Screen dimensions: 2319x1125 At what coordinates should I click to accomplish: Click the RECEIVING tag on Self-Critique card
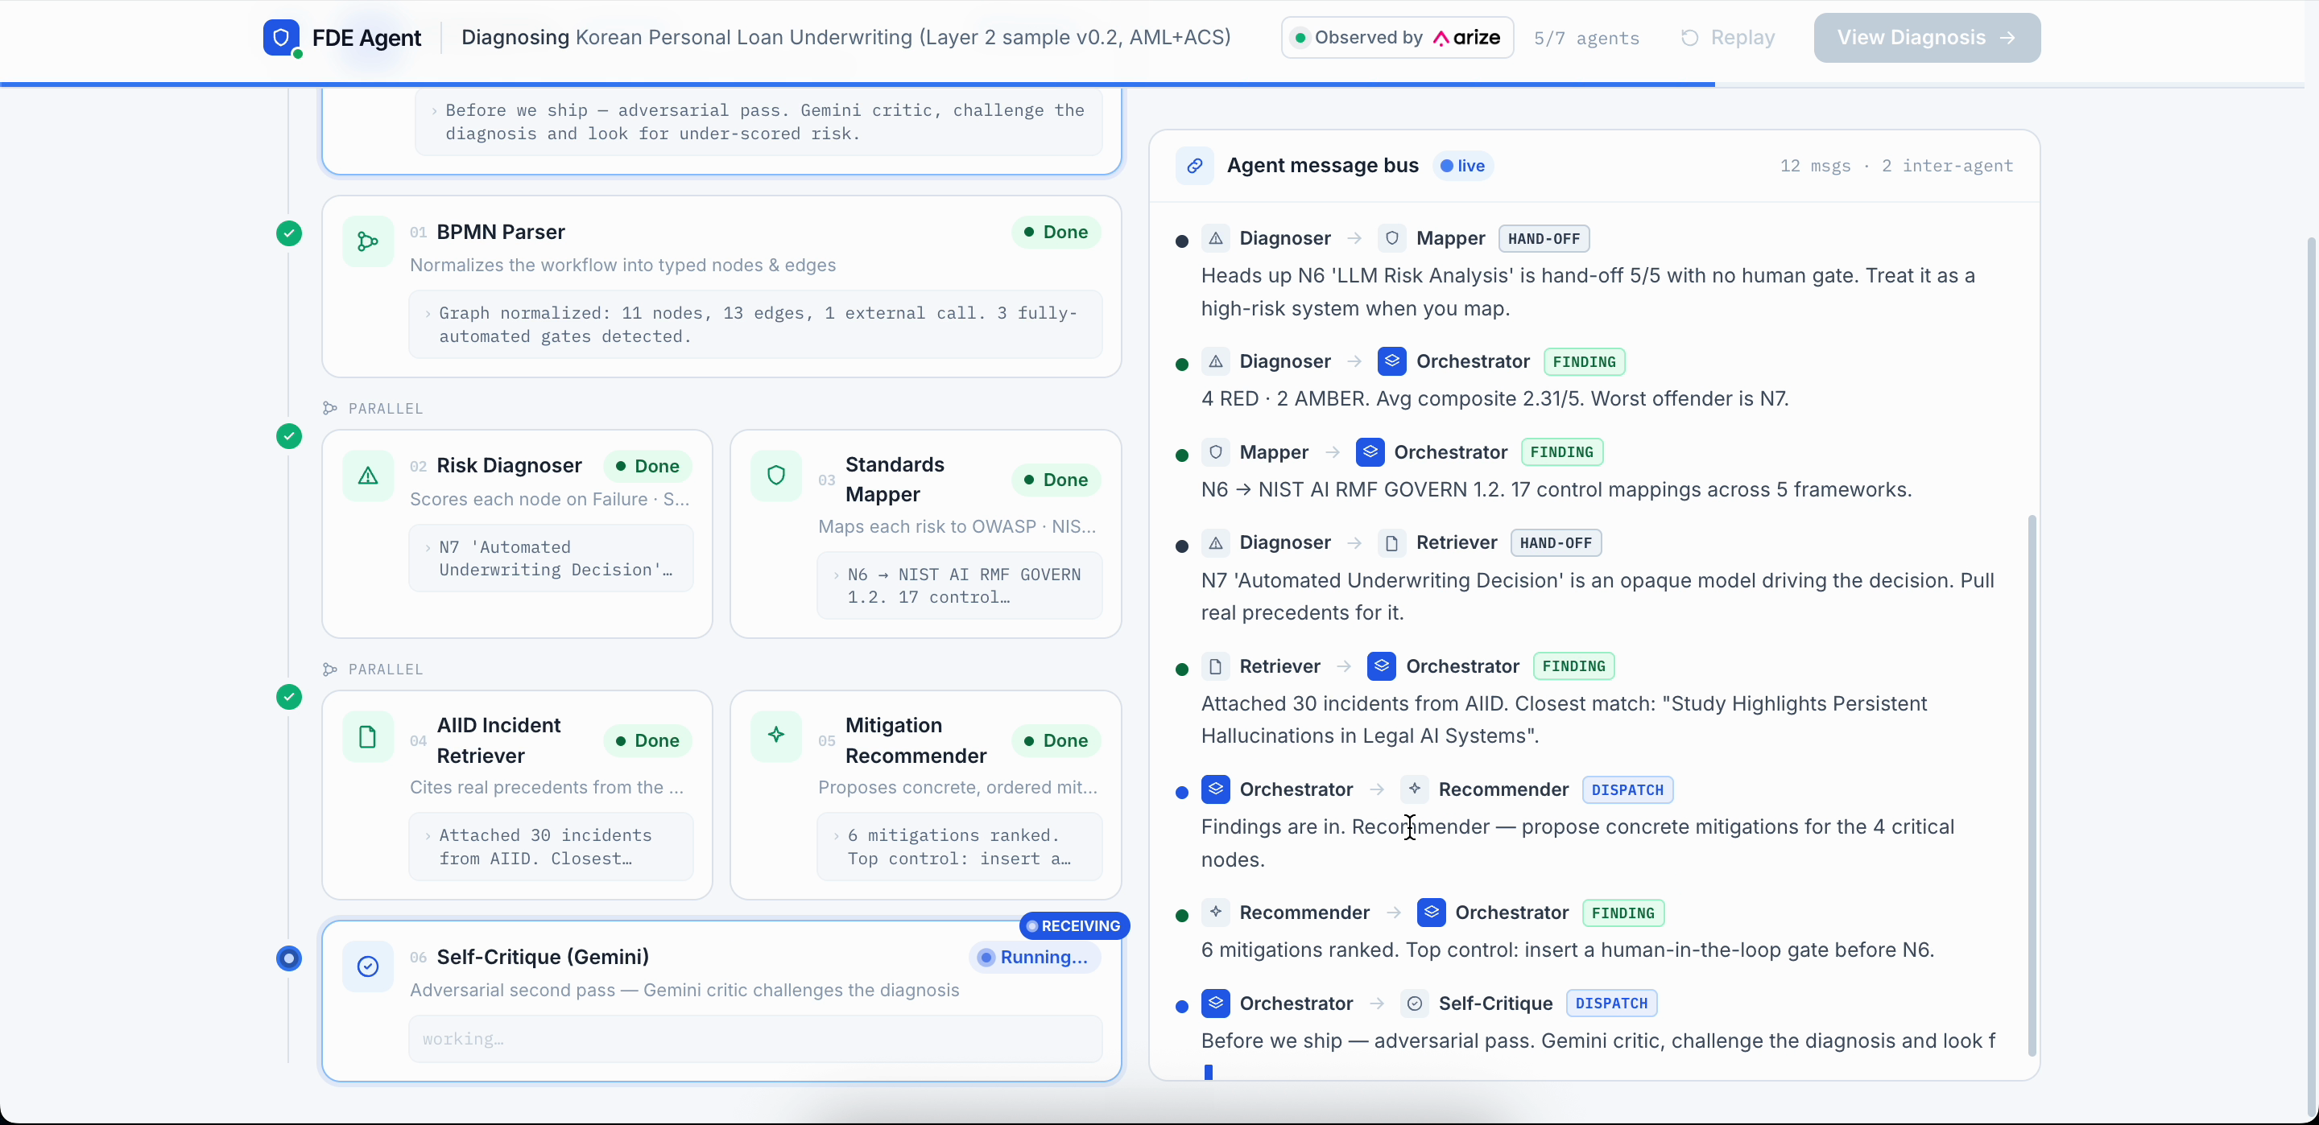click(1074, 926)
